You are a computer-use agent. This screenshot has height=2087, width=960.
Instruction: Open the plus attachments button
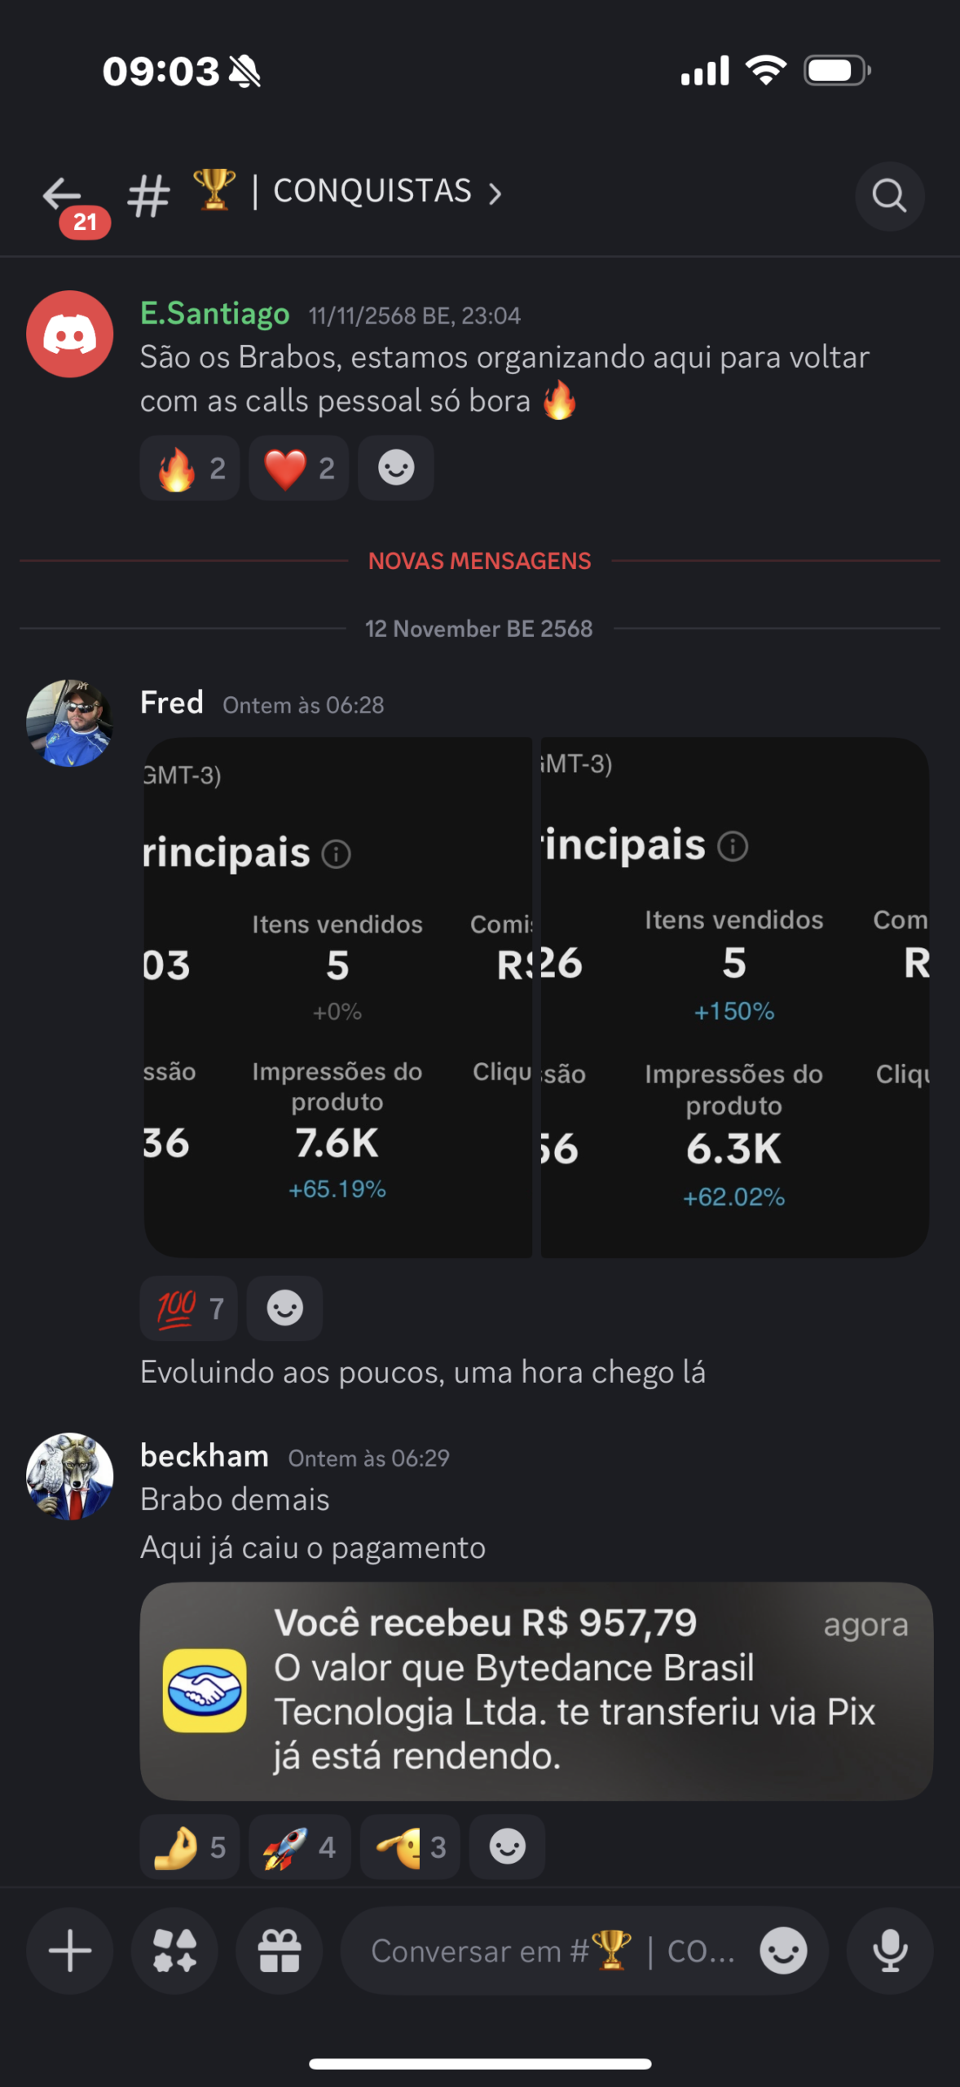point(70,1951)
